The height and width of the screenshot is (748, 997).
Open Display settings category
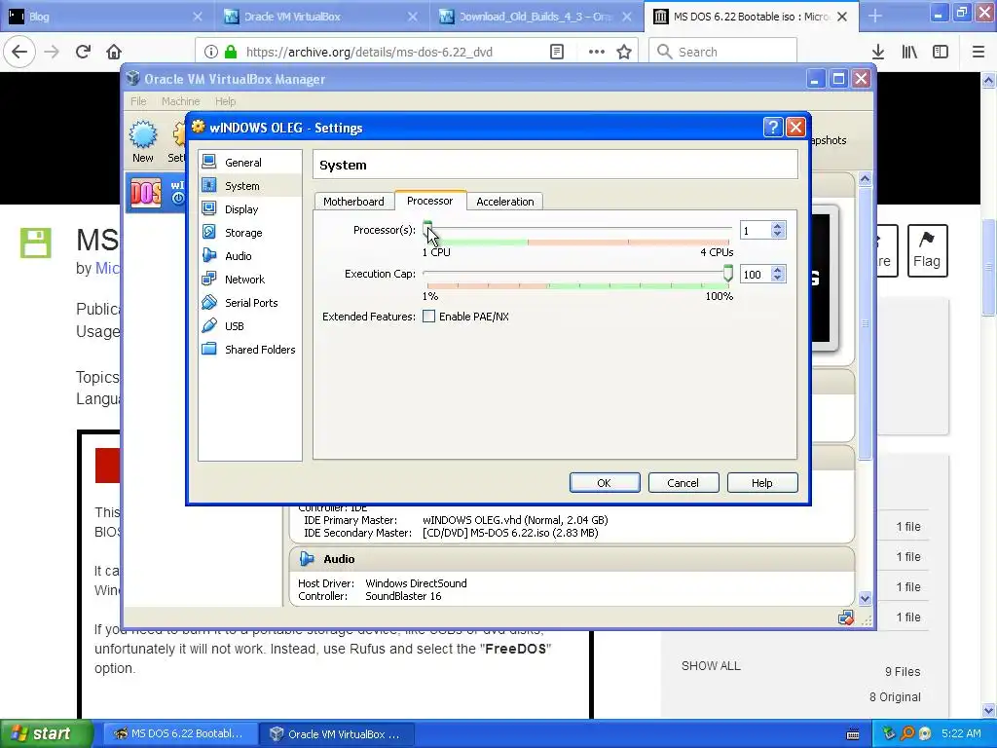click(x=250, y=209)
